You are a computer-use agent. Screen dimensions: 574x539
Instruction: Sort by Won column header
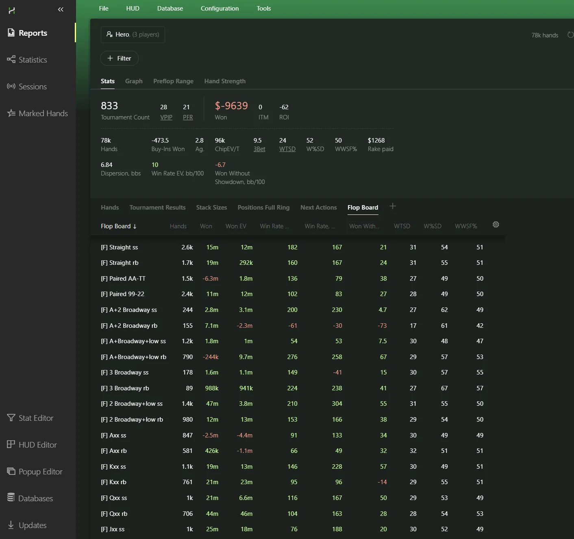click(x=206, y=226)
